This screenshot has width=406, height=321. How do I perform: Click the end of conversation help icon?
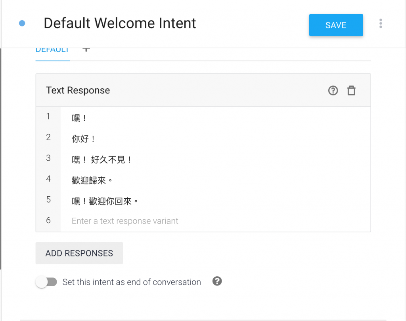[x=217, y=281]
